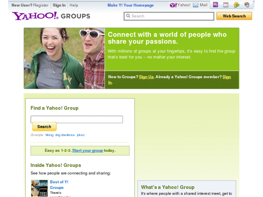
Task: Focus the top web search field
Action: (169, 16)
